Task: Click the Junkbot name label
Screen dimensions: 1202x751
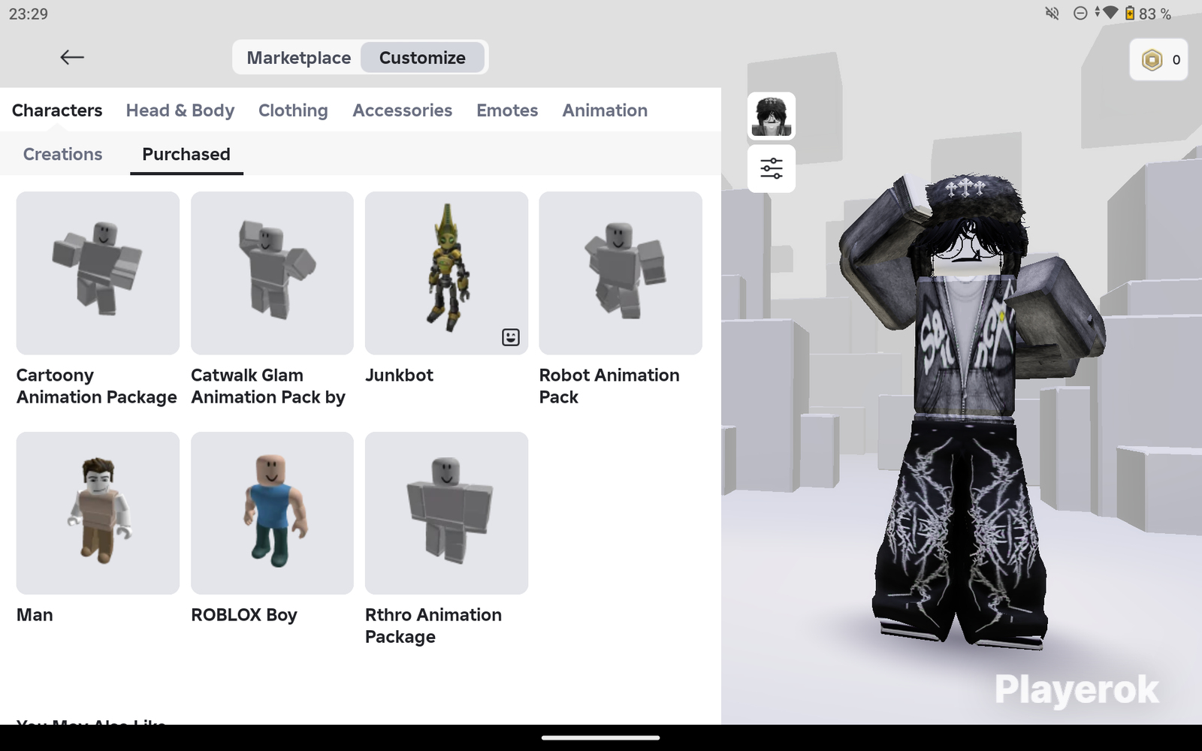Action: tap(399, 375)
